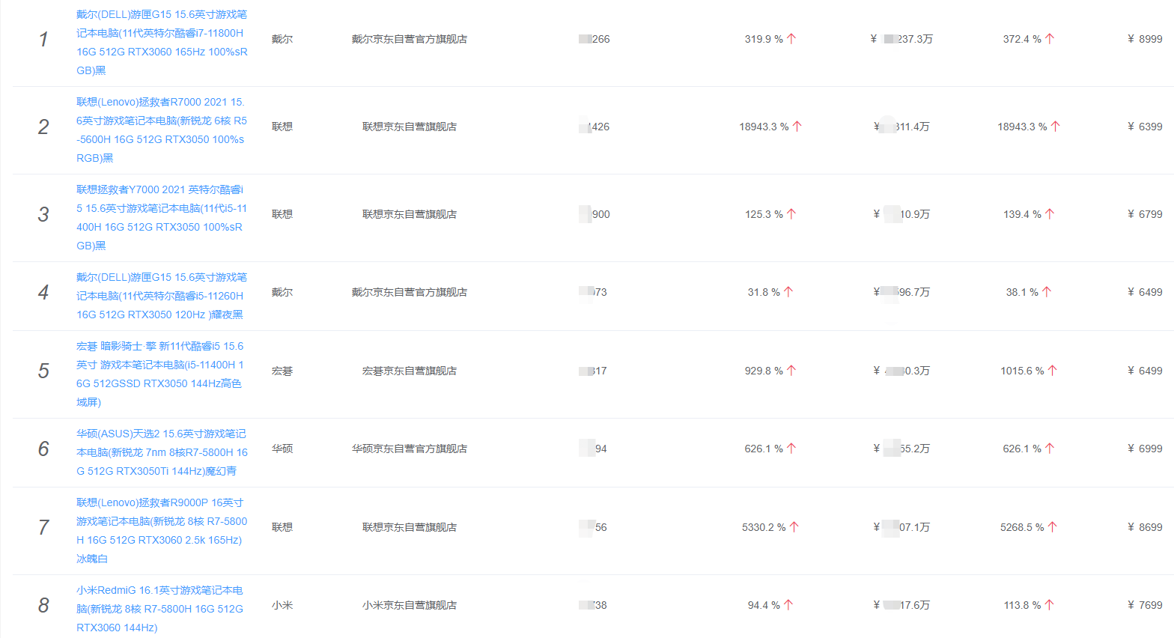Image resolution: width=1174 pixels, height=638 pixels.
Task: Select the rank number 5
Action: [43, 371]
